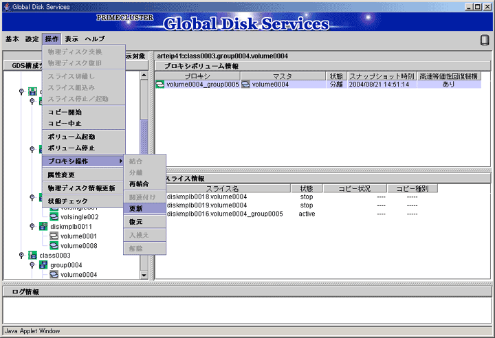Collapse the group0004 tree node

point(32,264)
